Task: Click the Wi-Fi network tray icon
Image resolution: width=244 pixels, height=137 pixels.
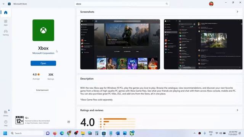Action: point(217,133)
